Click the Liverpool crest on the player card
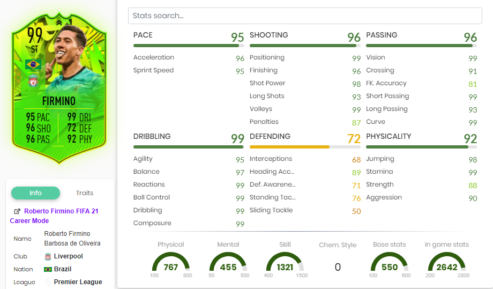493x289 pixels. click(33, 82)
